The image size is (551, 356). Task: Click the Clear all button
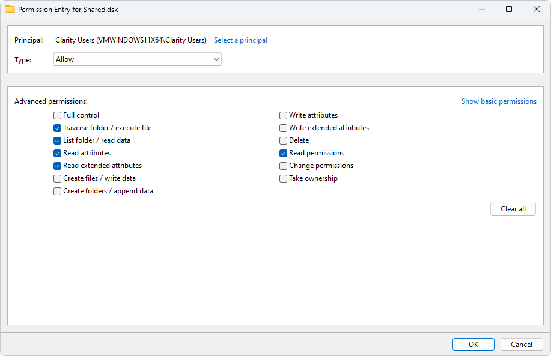513,209
